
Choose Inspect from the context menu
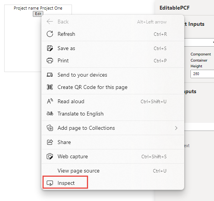coord(65,183)
